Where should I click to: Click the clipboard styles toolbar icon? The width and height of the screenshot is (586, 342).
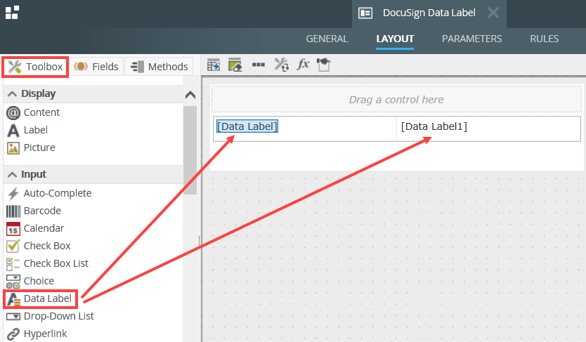click(324, 65)
